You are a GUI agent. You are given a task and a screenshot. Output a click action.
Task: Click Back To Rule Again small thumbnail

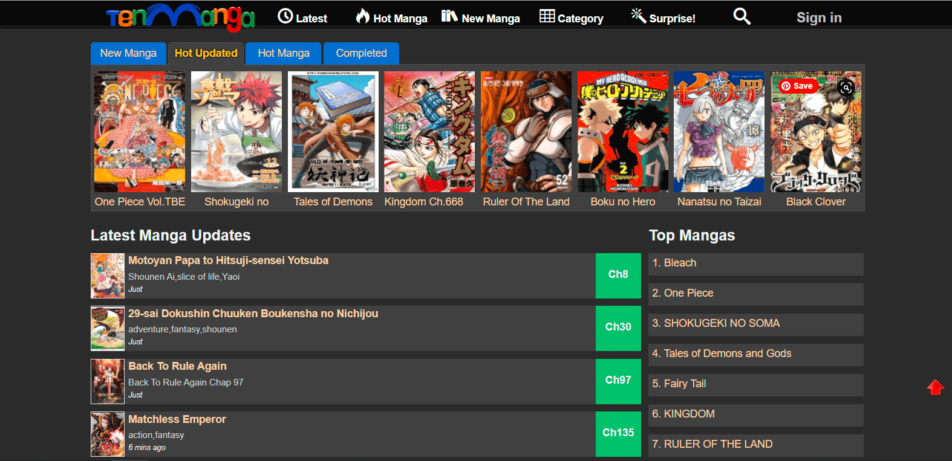coord(108,381)
